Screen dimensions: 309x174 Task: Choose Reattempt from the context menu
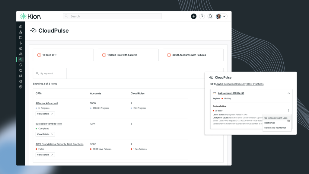[x=269, y=123]
